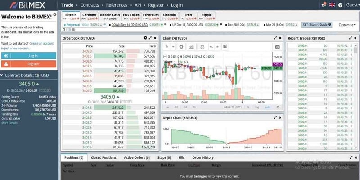Click the BitMEX logo
Viewport: 360px width, 180px height.
(x=28, y=5)
